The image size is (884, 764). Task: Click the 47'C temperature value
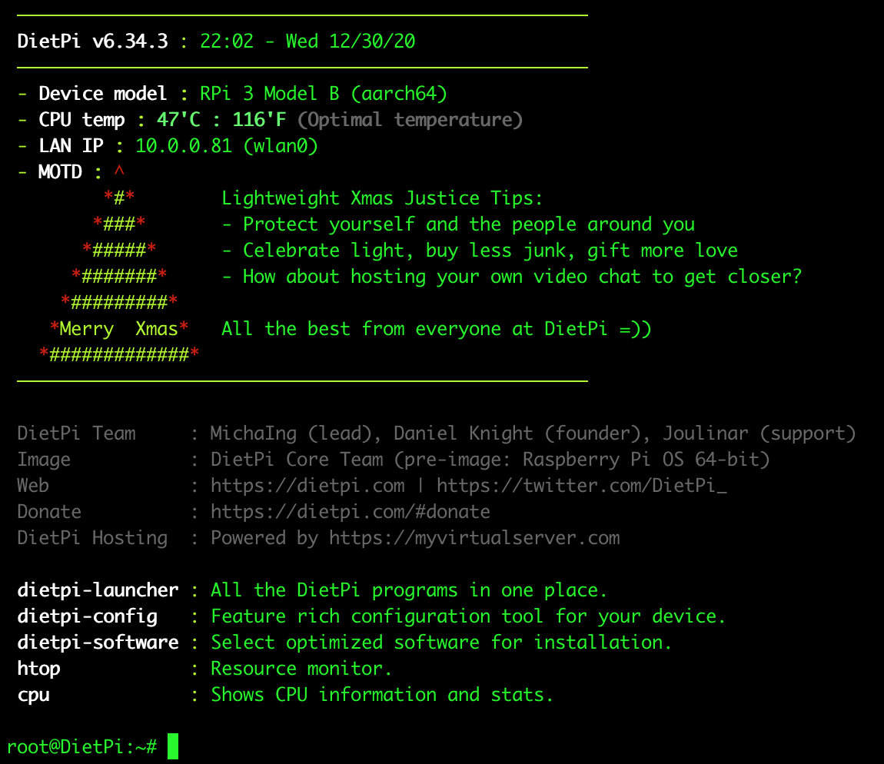(178, 120)
